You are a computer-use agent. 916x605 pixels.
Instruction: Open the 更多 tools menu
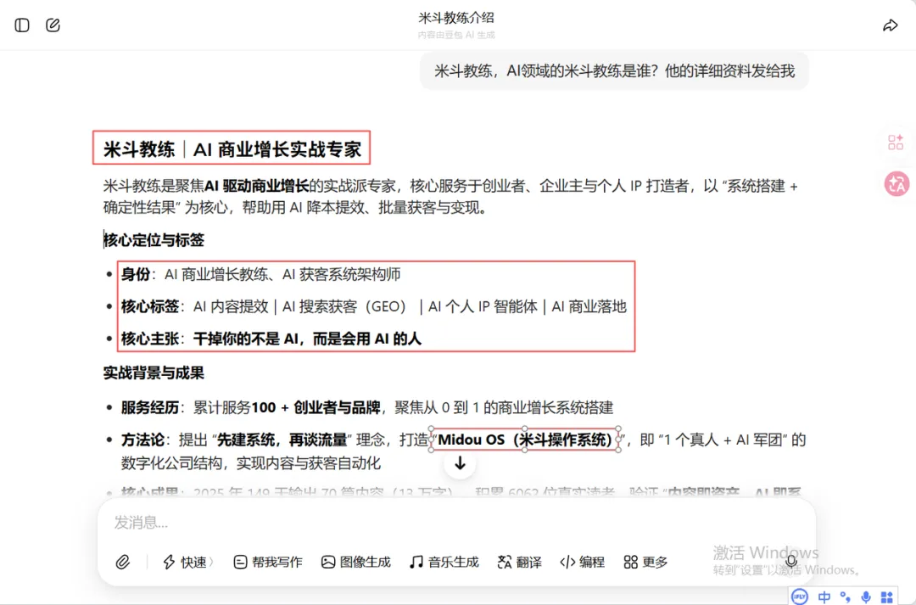point(645,562)
